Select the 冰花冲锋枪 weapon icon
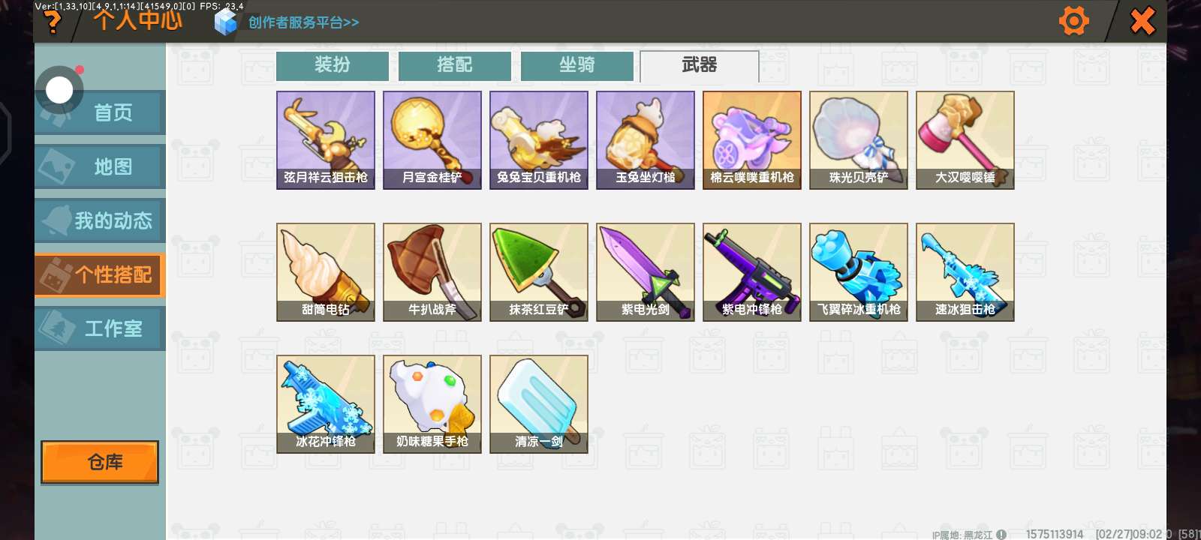This screenshot has width=1201, height=540. click(326, 404)
